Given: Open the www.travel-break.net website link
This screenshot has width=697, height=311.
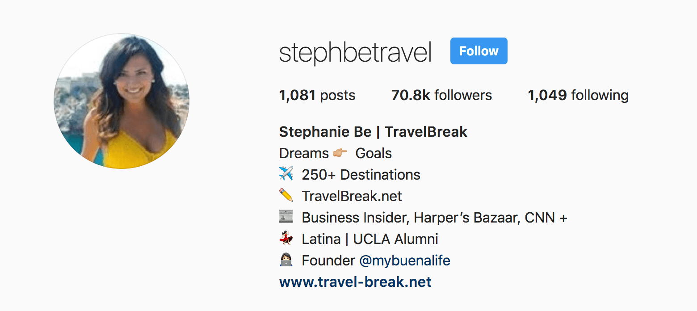Looking at the screenshot, I should [355, 282].
